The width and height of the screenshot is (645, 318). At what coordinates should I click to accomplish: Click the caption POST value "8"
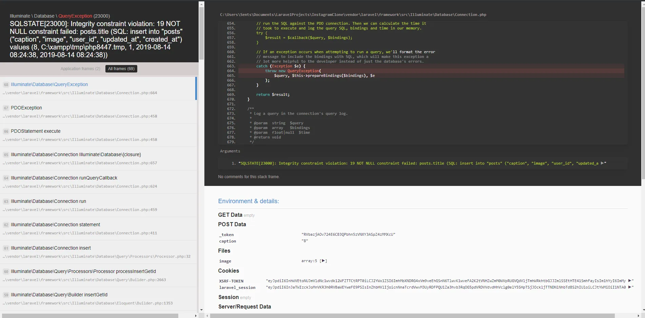305,241
